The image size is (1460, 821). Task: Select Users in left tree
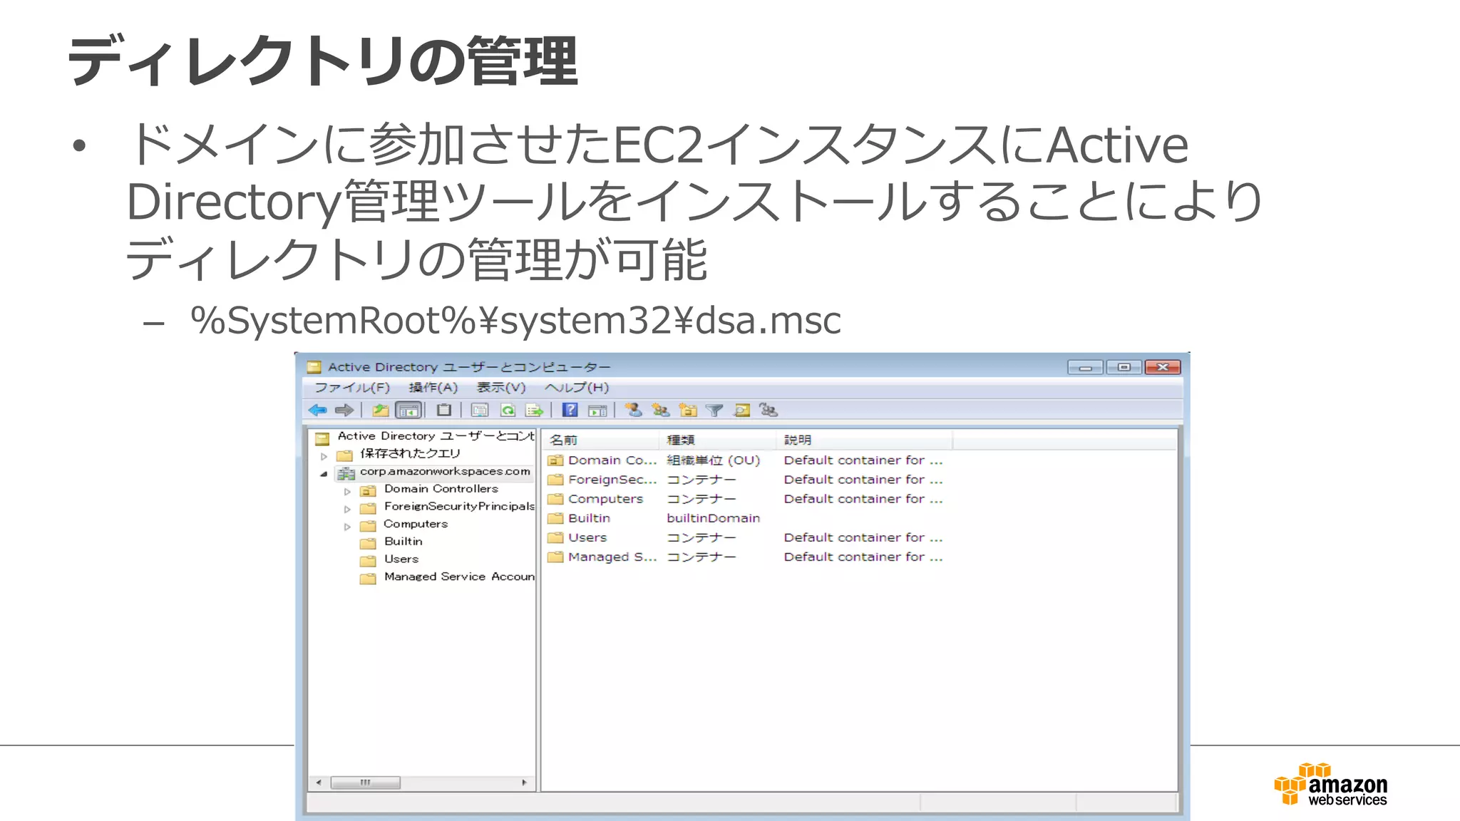point(401,559)
